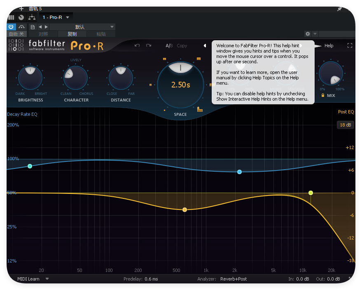Select the cyan Decay Rate EQ low band node
Viewport: 362px width, 290px height.
(x=30, y=166)
